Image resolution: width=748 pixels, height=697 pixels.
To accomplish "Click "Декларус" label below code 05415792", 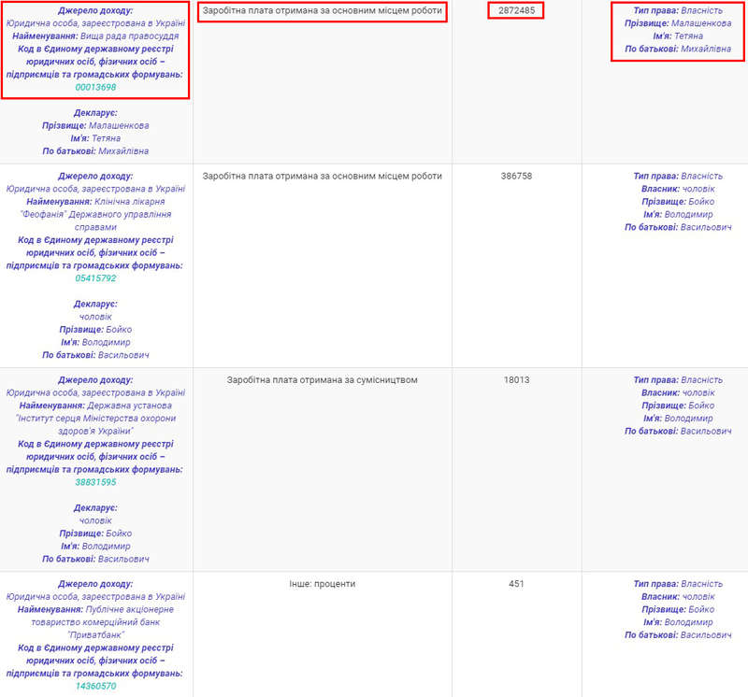I will pos(95,304).
